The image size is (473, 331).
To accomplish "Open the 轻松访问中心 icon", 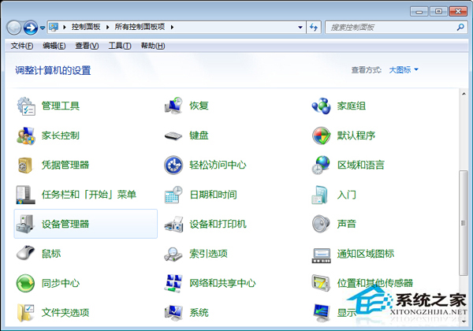I will click(x=173, y=165).
